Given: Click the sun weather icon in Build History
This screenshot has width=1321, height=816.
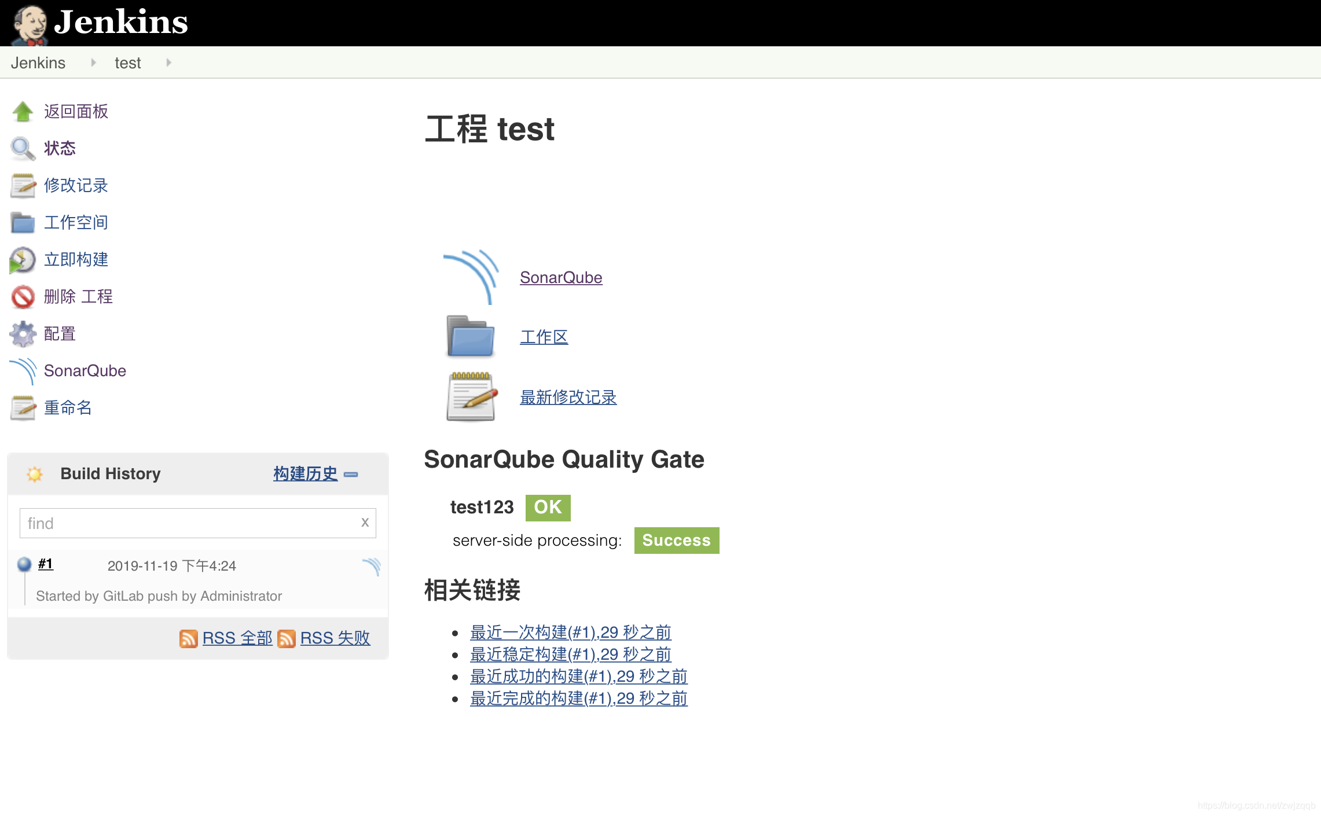Looking at the screenshot, I should coord(35,474).
